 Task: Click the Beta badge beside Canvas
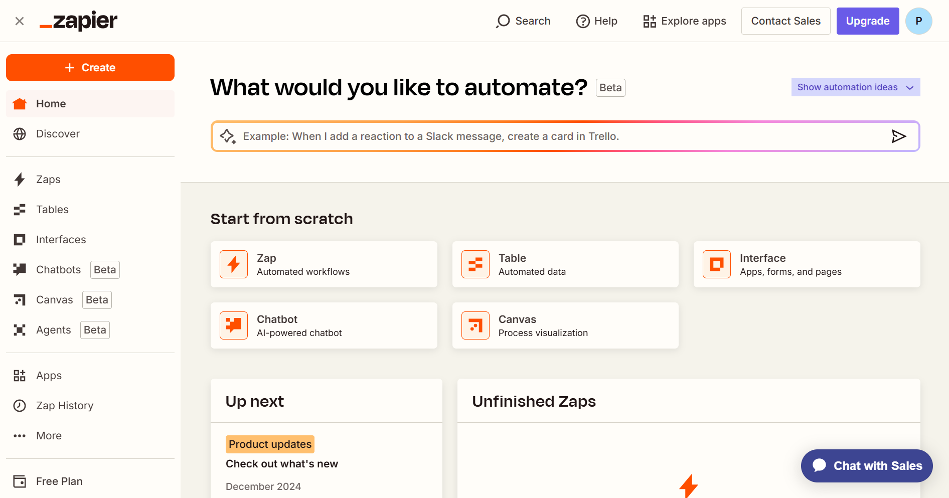pos(97,300)
